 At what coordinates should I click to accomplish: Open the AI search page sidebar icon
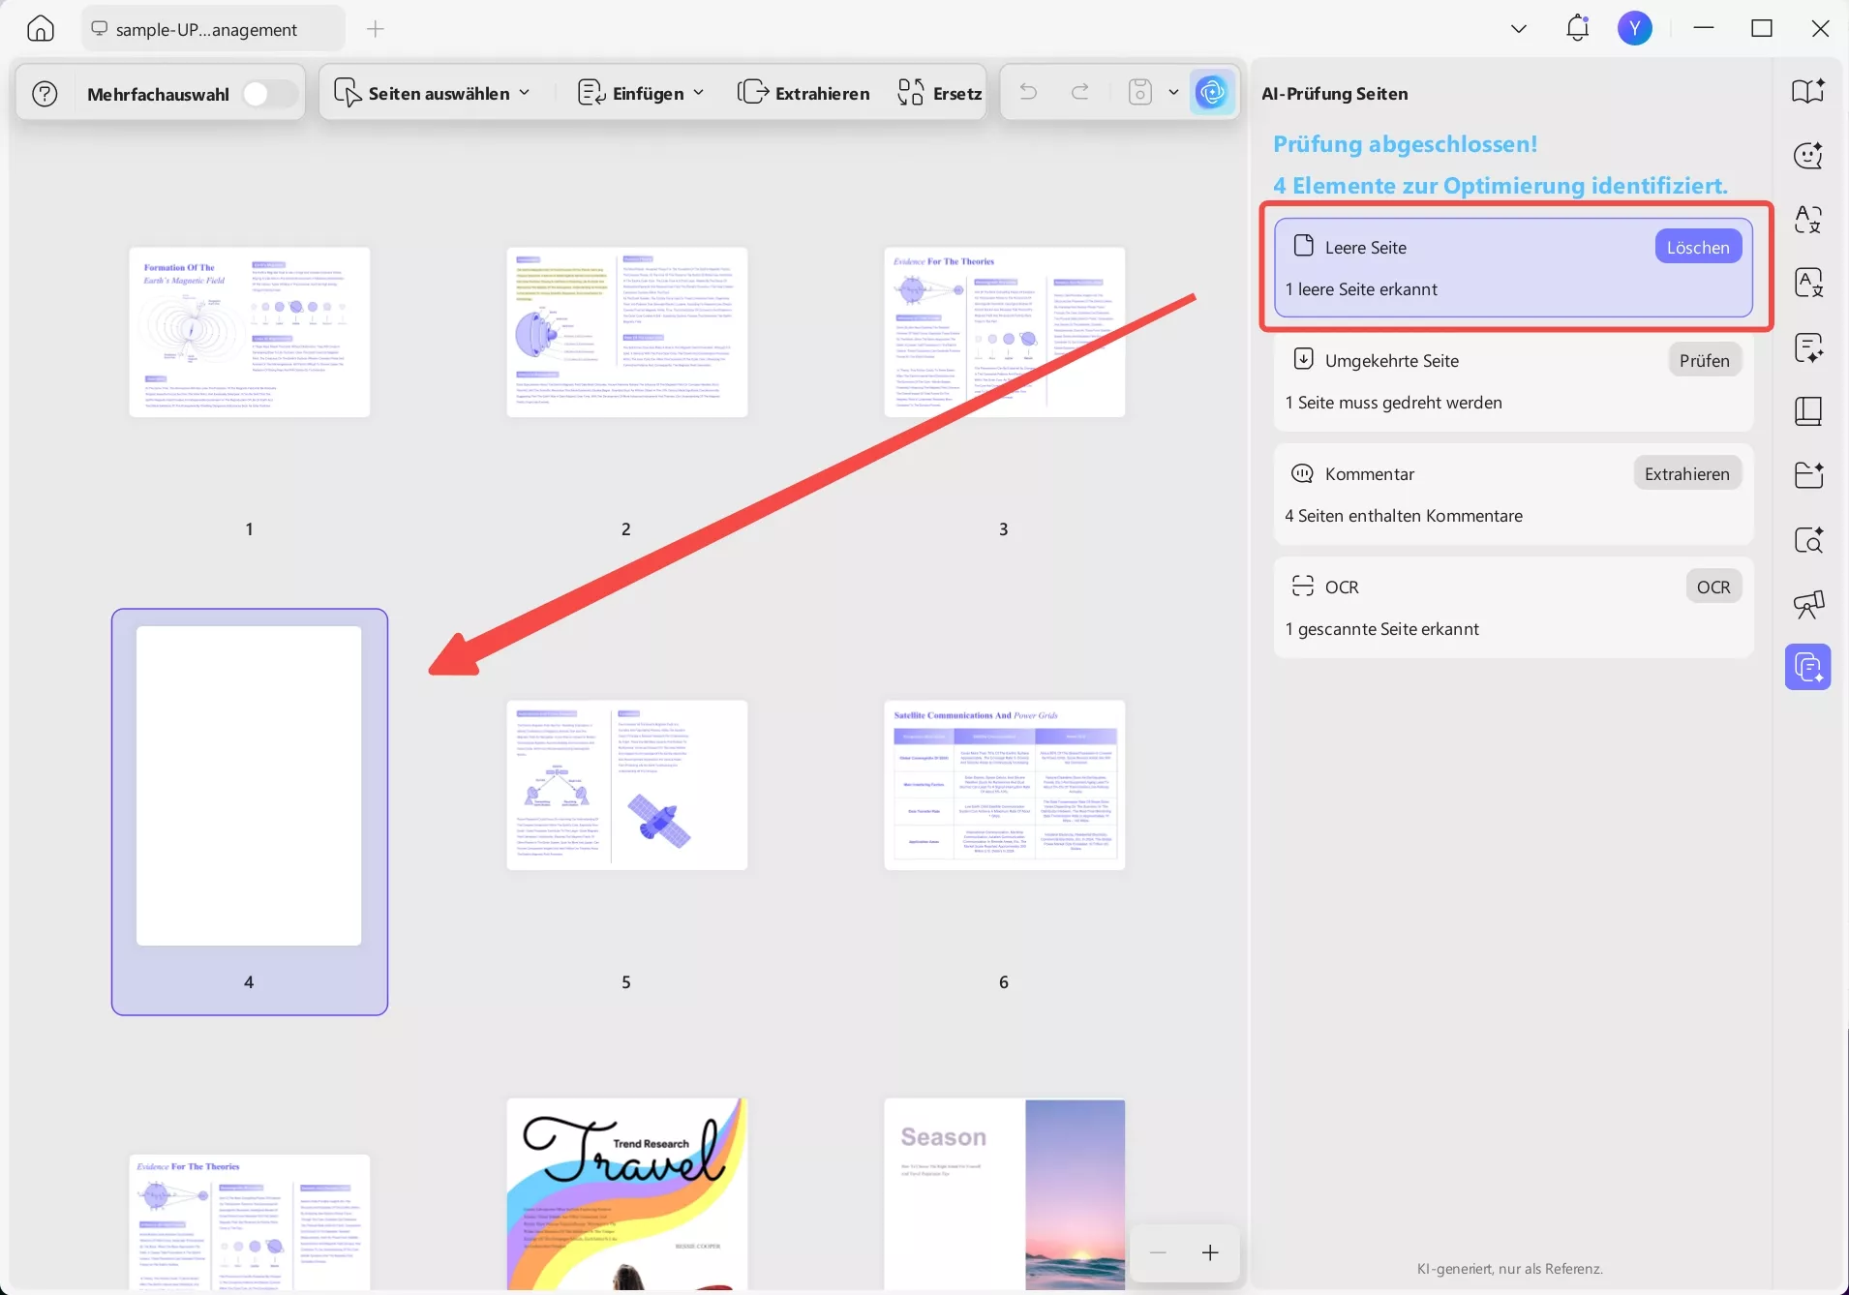[x=1808, y=539]
